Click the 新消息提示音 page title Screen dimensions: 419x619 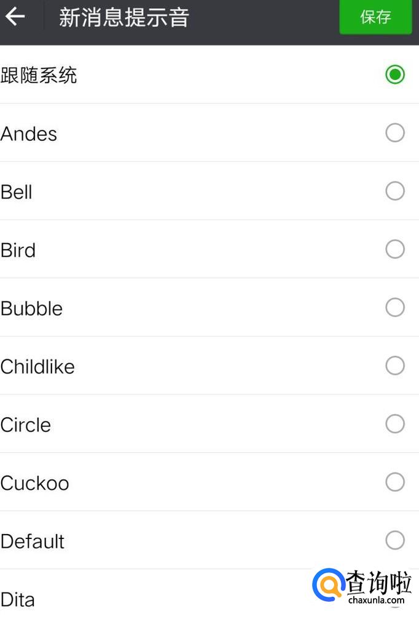point(123,17)
